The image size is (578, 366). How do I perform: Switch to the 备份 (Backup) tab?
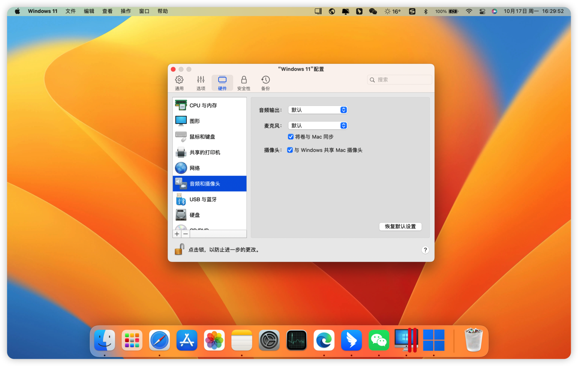coord(265,83)
